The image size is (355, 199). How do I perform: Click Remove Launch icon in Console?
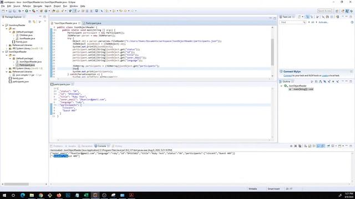[296, 146]
